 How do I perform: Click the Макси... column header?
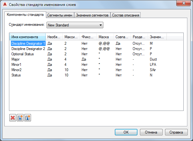click(71, 37)
